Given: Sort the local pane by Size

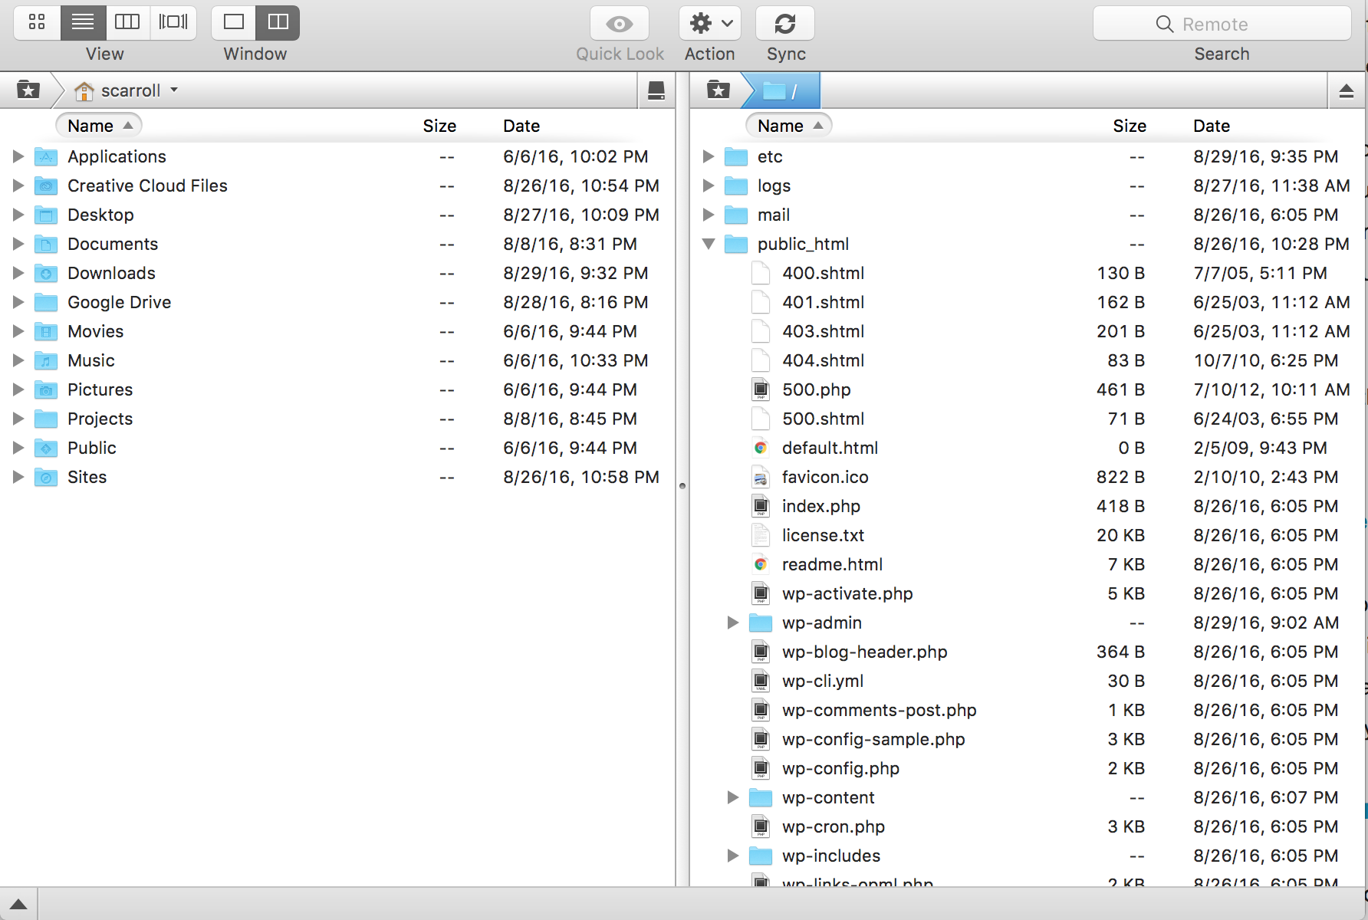Looking at the screenshot, I should 439,126.
